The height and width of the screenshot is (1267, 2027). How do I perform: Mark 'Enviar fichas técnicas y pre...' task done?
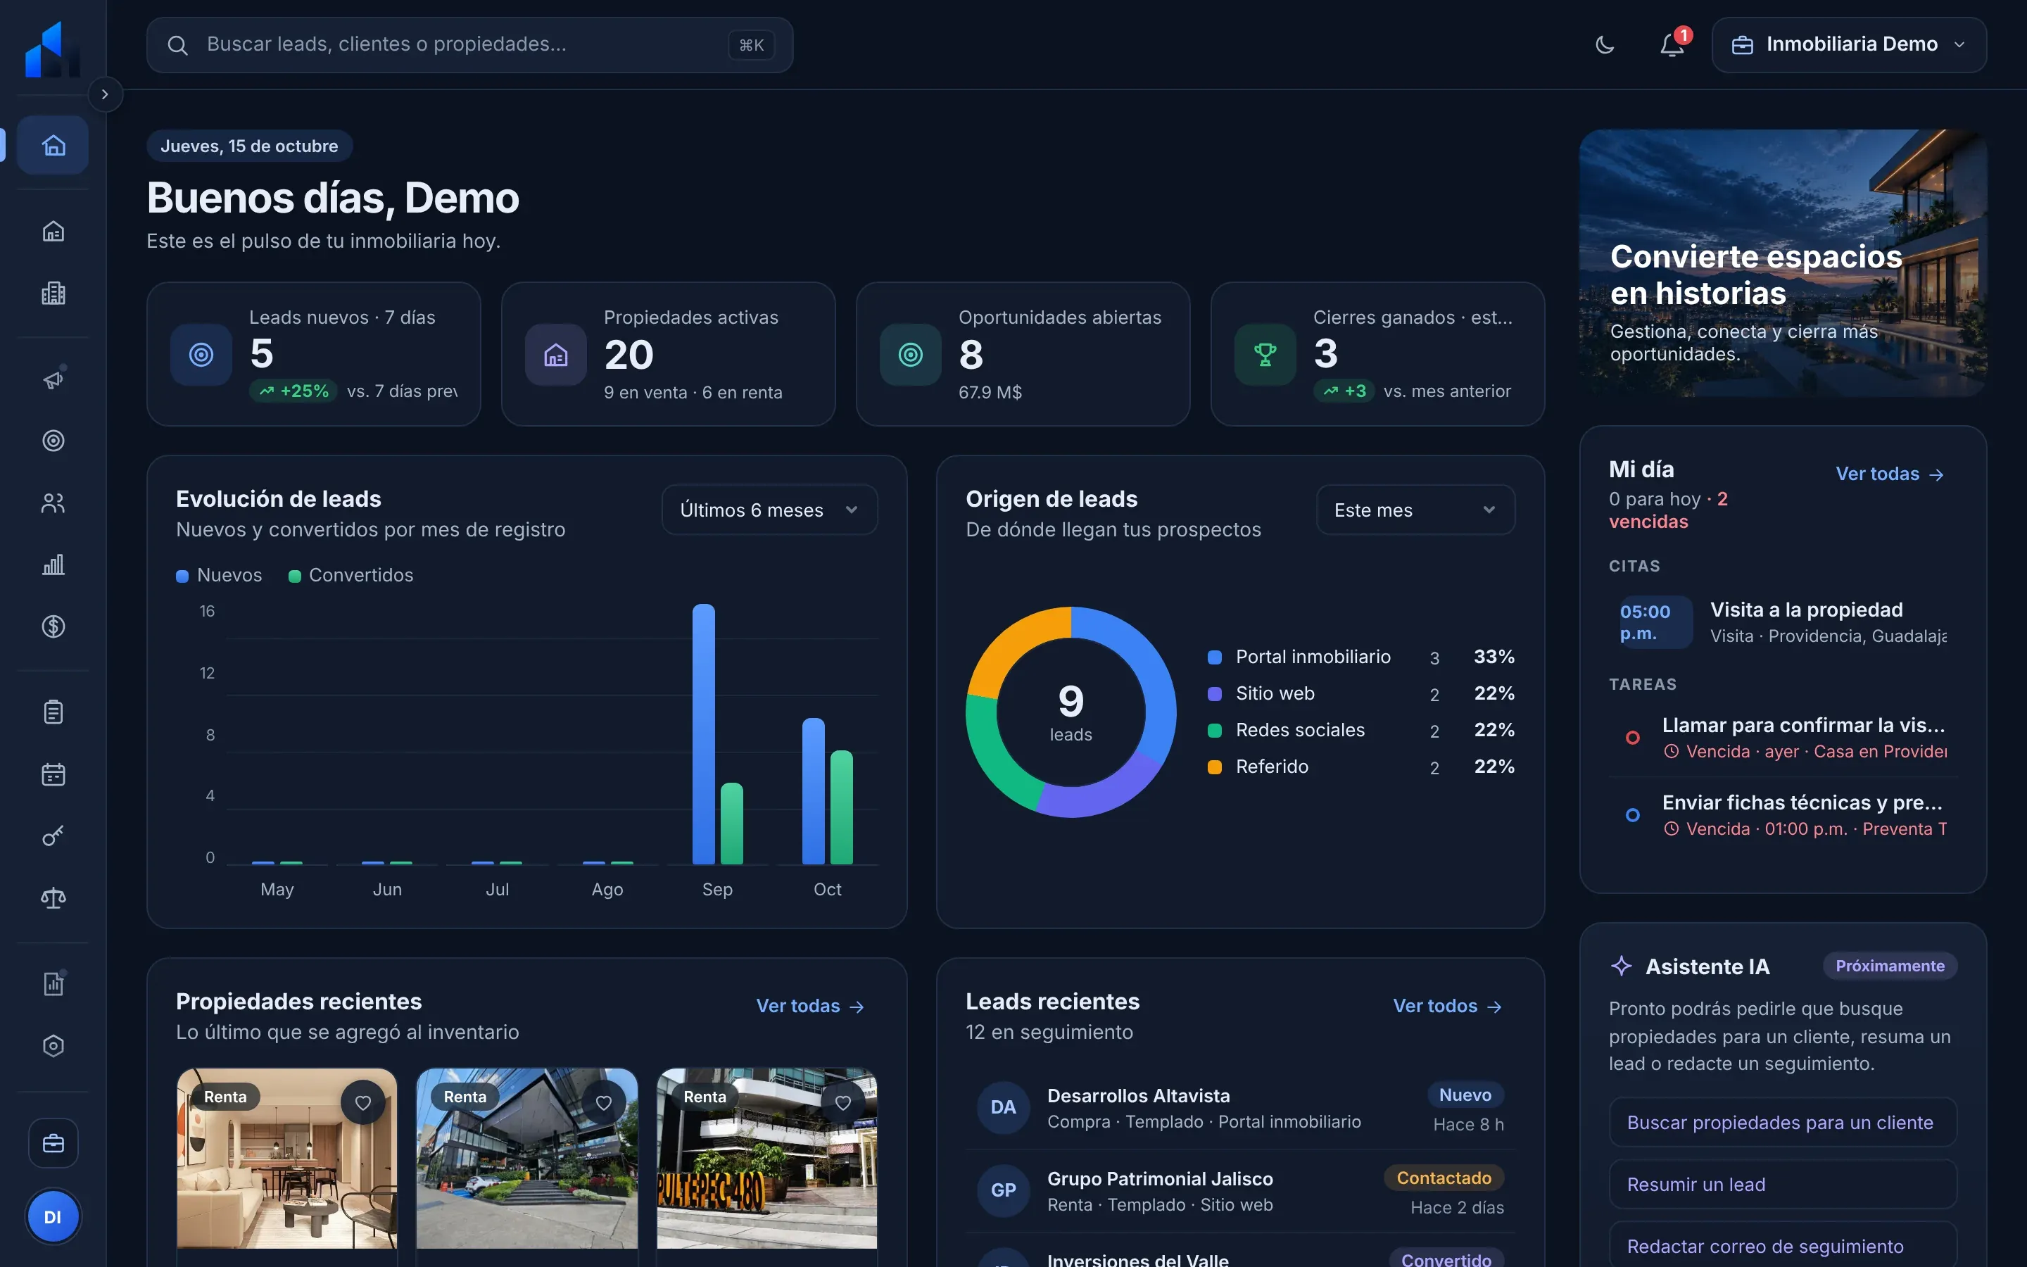coord(1632,814)
